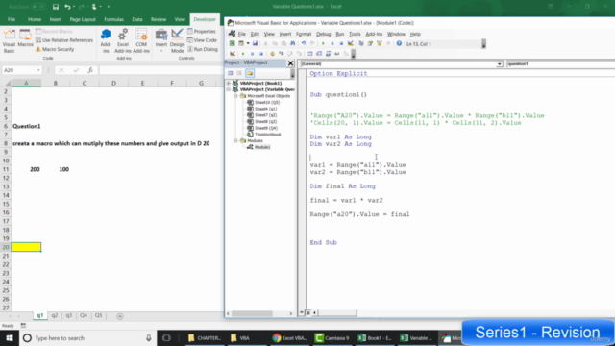Add a new sheet with plus button
The width and height of the screenshot is (615, 346).
pyautogui.click(x=120, y=316)
